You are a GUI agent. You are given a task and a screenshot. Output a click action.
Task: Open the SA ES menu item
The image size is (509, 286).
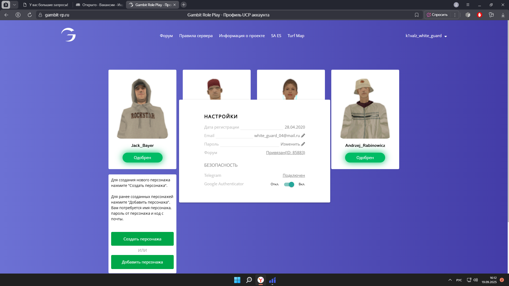coord(276,36)
